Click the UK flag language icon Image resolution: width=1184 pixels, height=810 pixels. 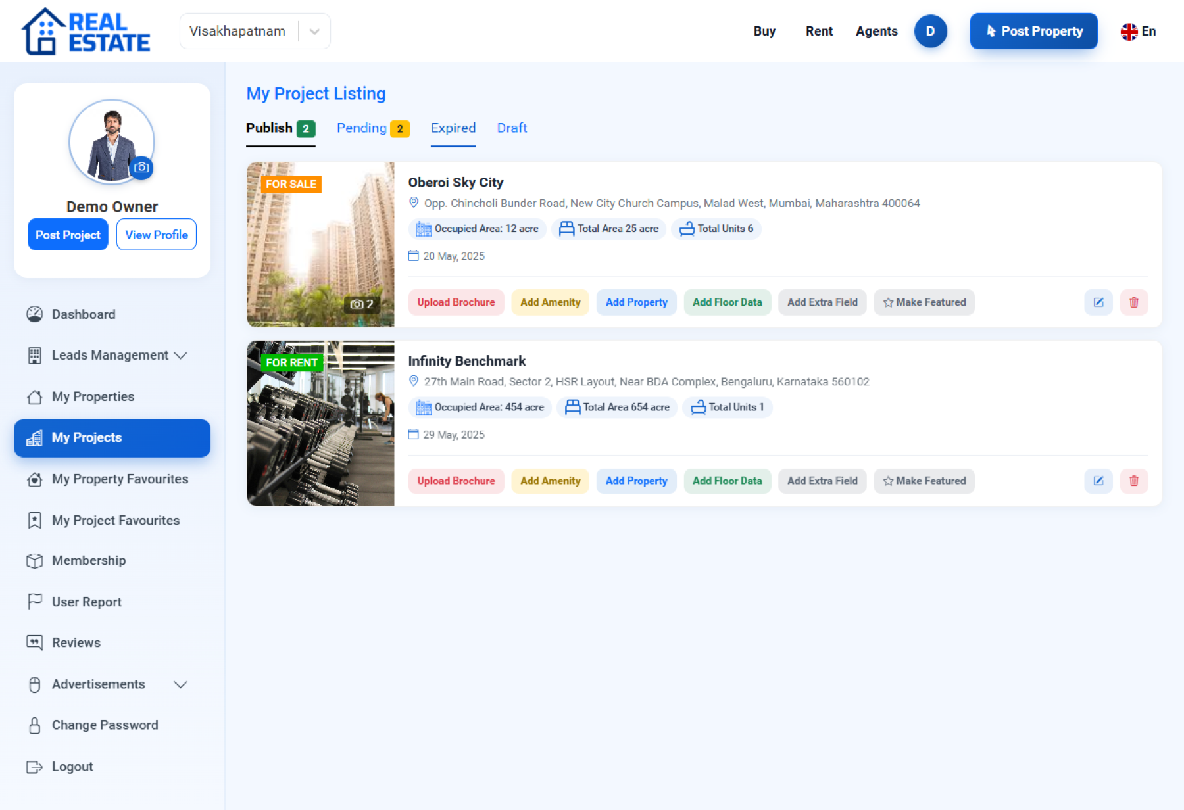coord(1129,32)
